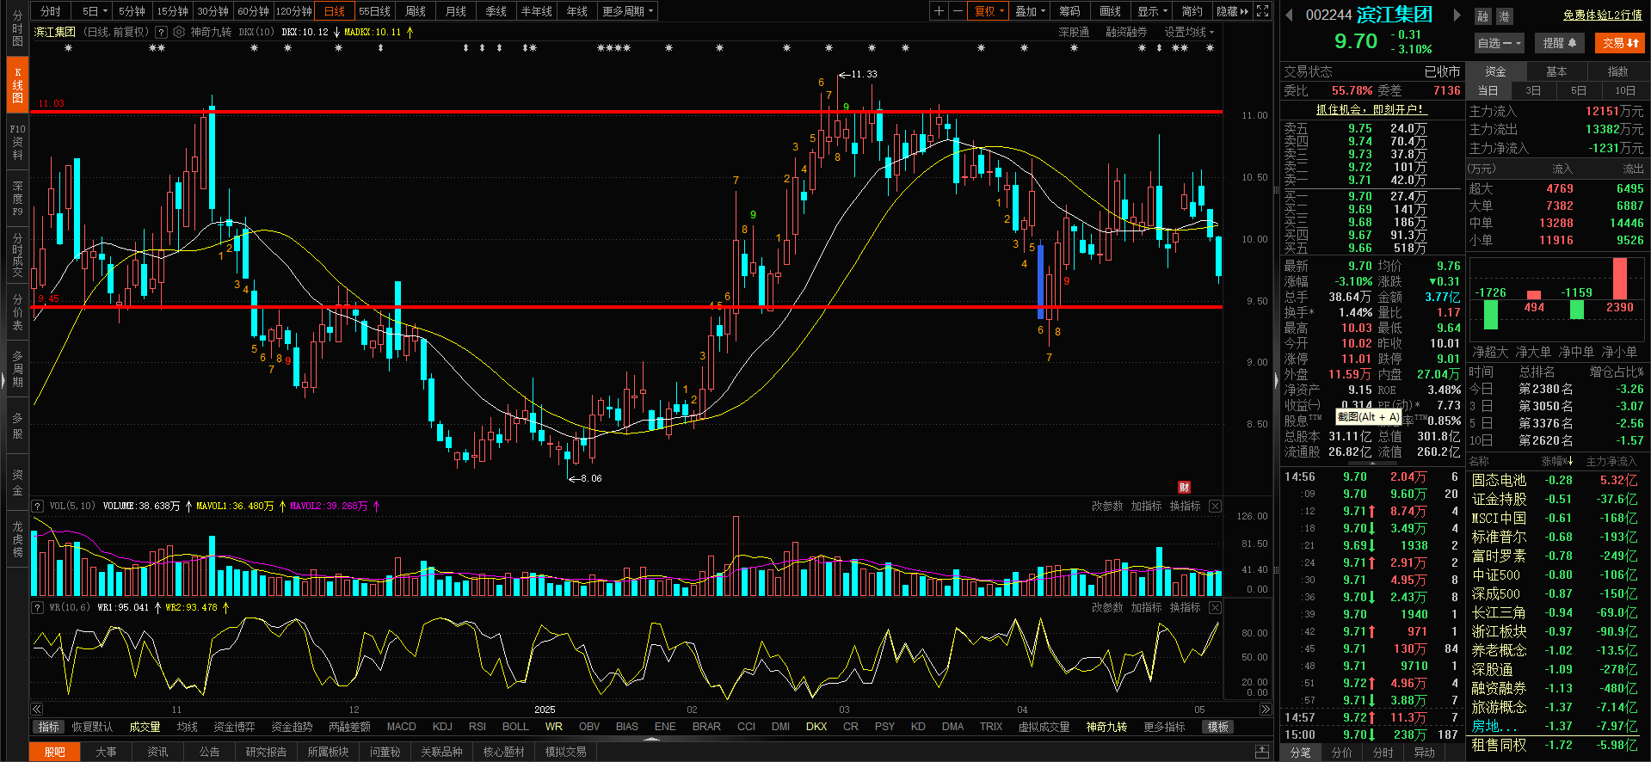Viewport: 1651px width, 762px height.
Task: Close the VOL indicator panel
Action: click(x=1215, y=506)
